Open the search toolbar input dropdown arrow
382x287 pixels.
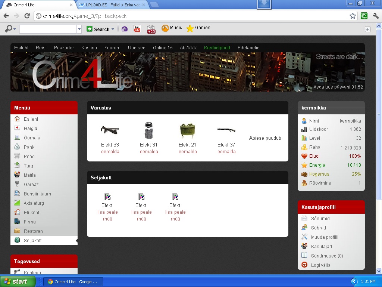point(79,29)
